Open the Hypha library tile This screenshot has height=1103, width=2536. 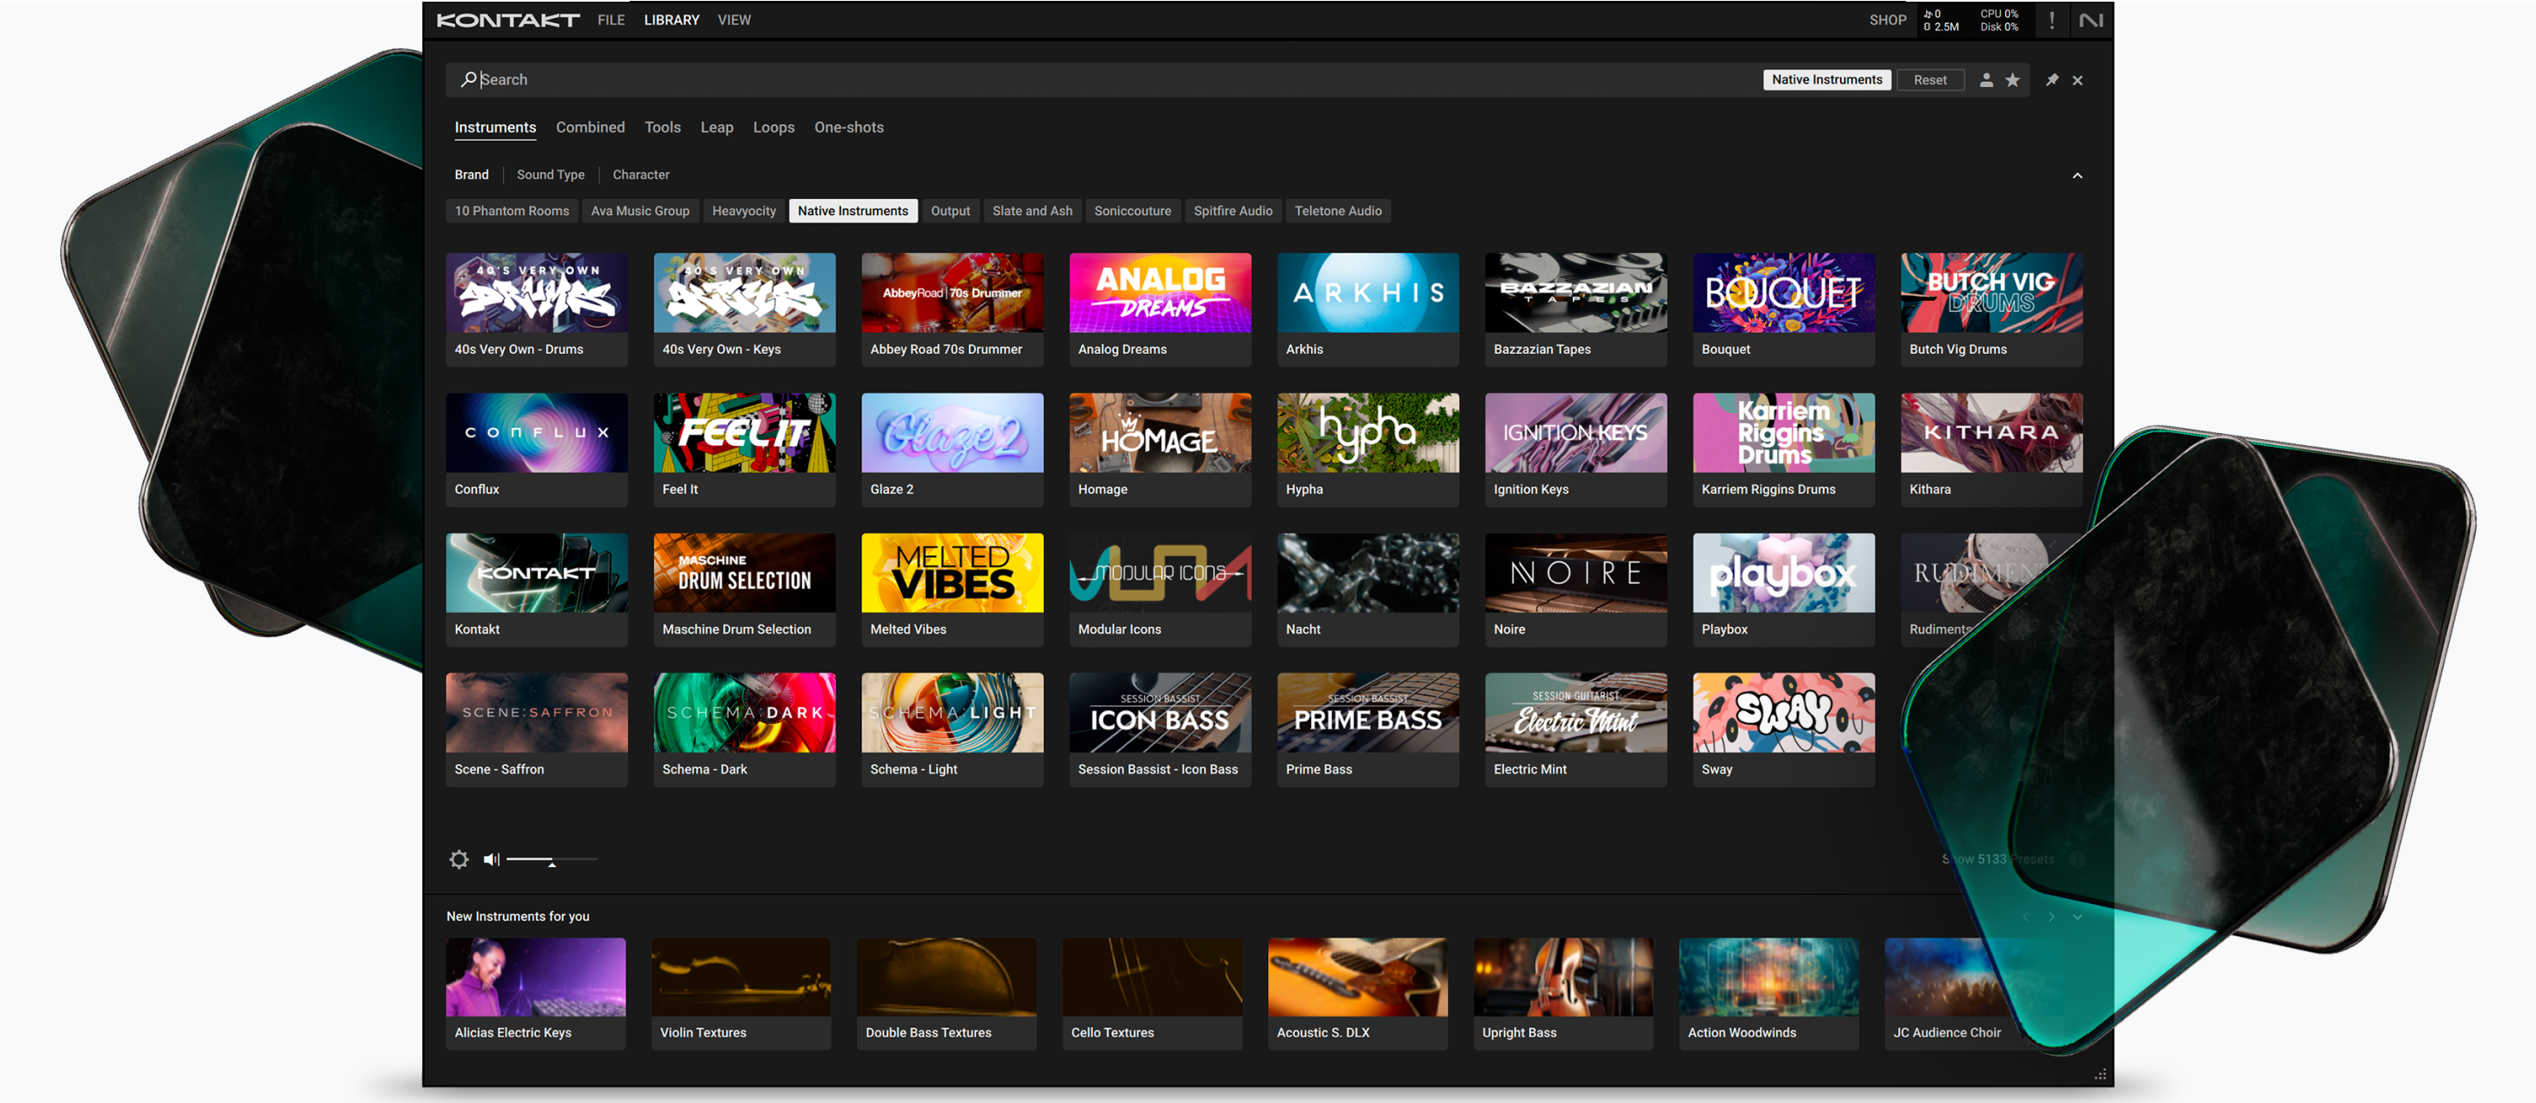1367,449
